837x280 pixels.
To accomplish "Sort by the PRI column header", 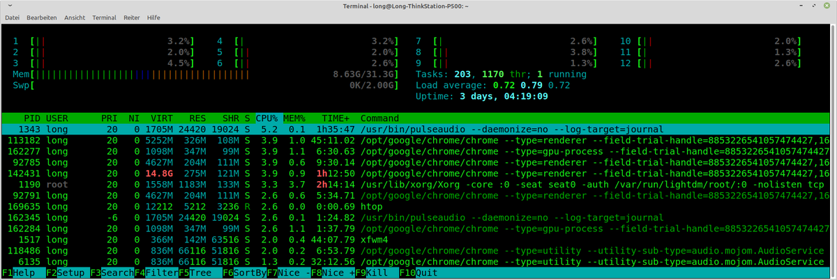I will tap(109, 118).
